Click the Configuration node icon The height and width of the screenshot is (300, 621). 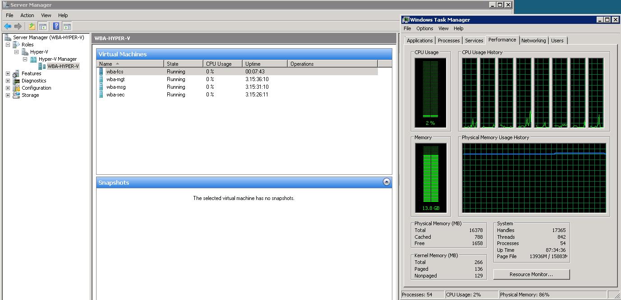point(16,88)
